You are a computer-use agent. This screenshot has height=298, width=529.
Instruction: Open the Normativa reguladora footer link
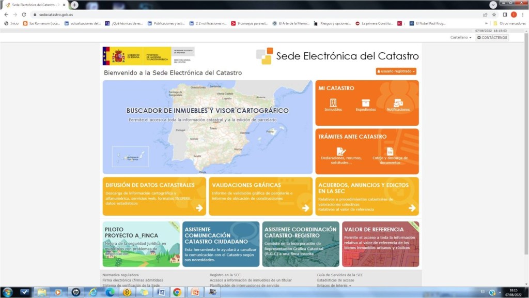coord(120,275)
